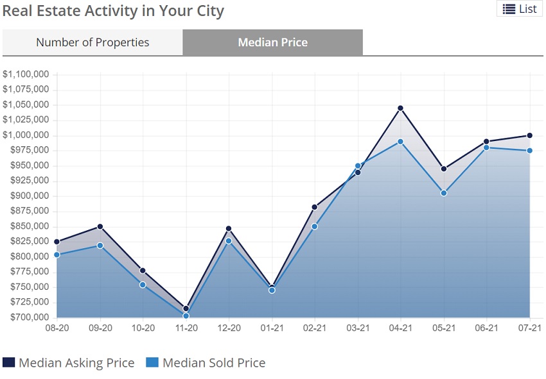
Task: Click the 04-21 asking price peak point
Action: (x=401, y=108)
